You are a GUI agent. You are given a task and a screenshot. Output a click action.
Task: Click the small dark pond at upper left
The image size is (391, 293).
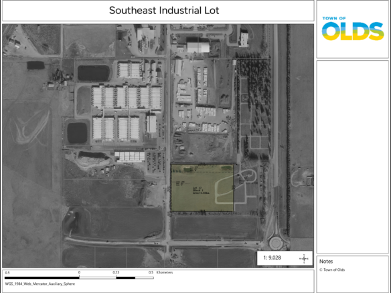35,66
